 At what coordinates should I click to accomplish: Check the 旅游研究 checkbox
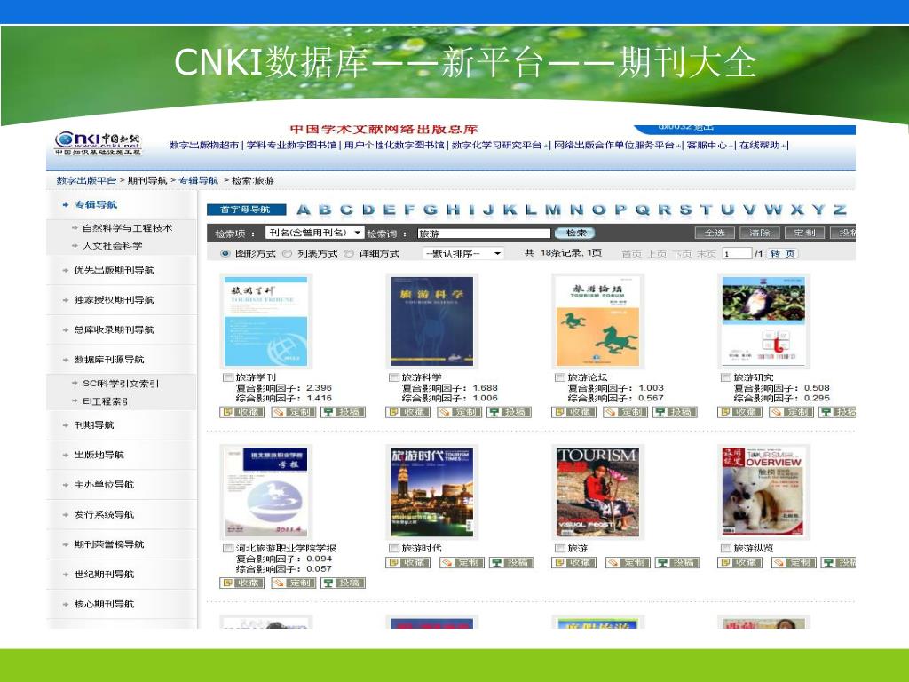pyautogui.click(x=726, y=377)
